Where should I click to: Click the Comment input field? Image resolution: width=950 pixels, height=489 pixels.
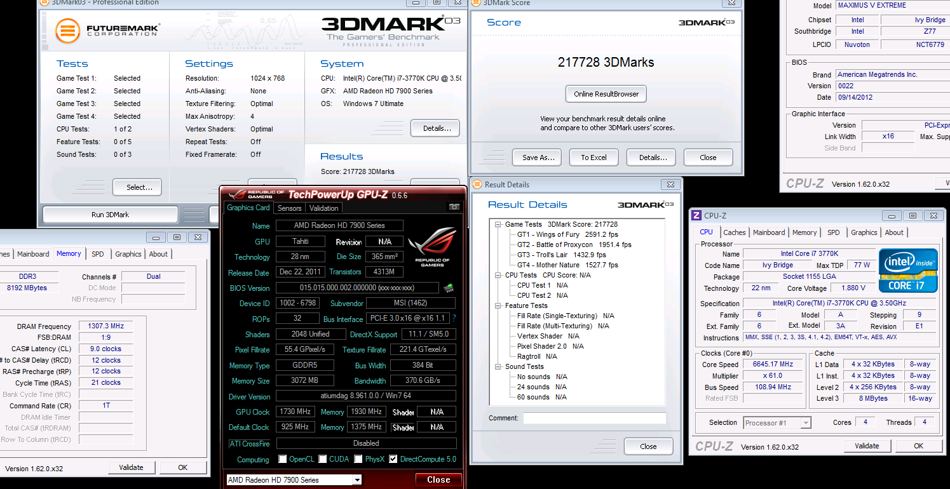coord(595,418)
